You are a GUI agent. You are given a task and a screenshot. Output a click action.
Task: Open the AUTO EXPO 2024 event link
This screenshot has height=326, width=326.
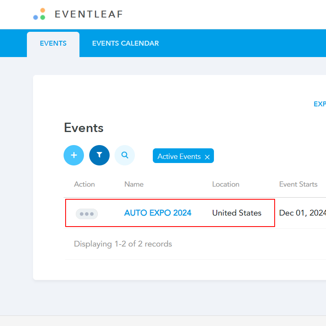(x=158, y=213)
